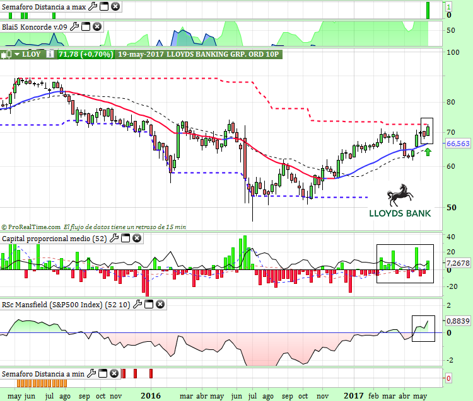Click the 2016 year marker on time axis

coord(151,395)
